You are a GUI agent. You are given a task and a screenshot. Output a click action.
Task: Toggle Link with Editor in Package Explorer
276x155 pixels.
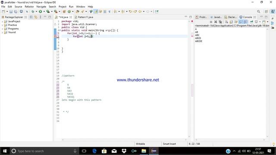36,17
